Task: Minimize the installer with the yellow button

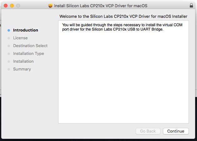Action: (12, 6)
